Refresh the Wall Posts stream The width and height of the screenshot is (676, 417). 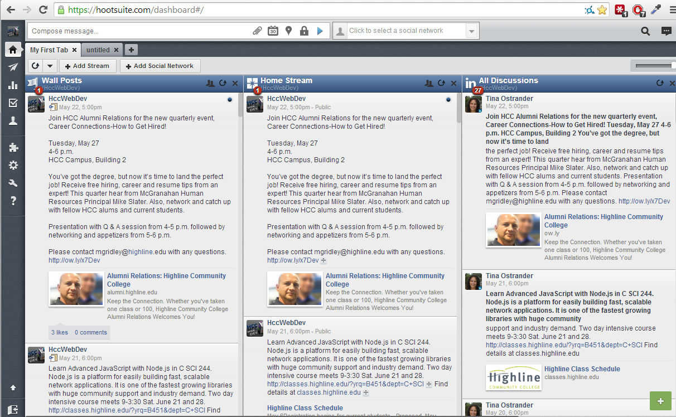pyautogui.click(x=223, y=83)
